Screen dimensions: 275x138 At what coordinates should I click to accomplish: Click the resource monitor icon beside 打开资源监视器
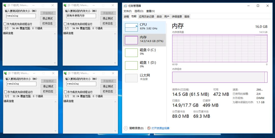[x=149, y=128]
